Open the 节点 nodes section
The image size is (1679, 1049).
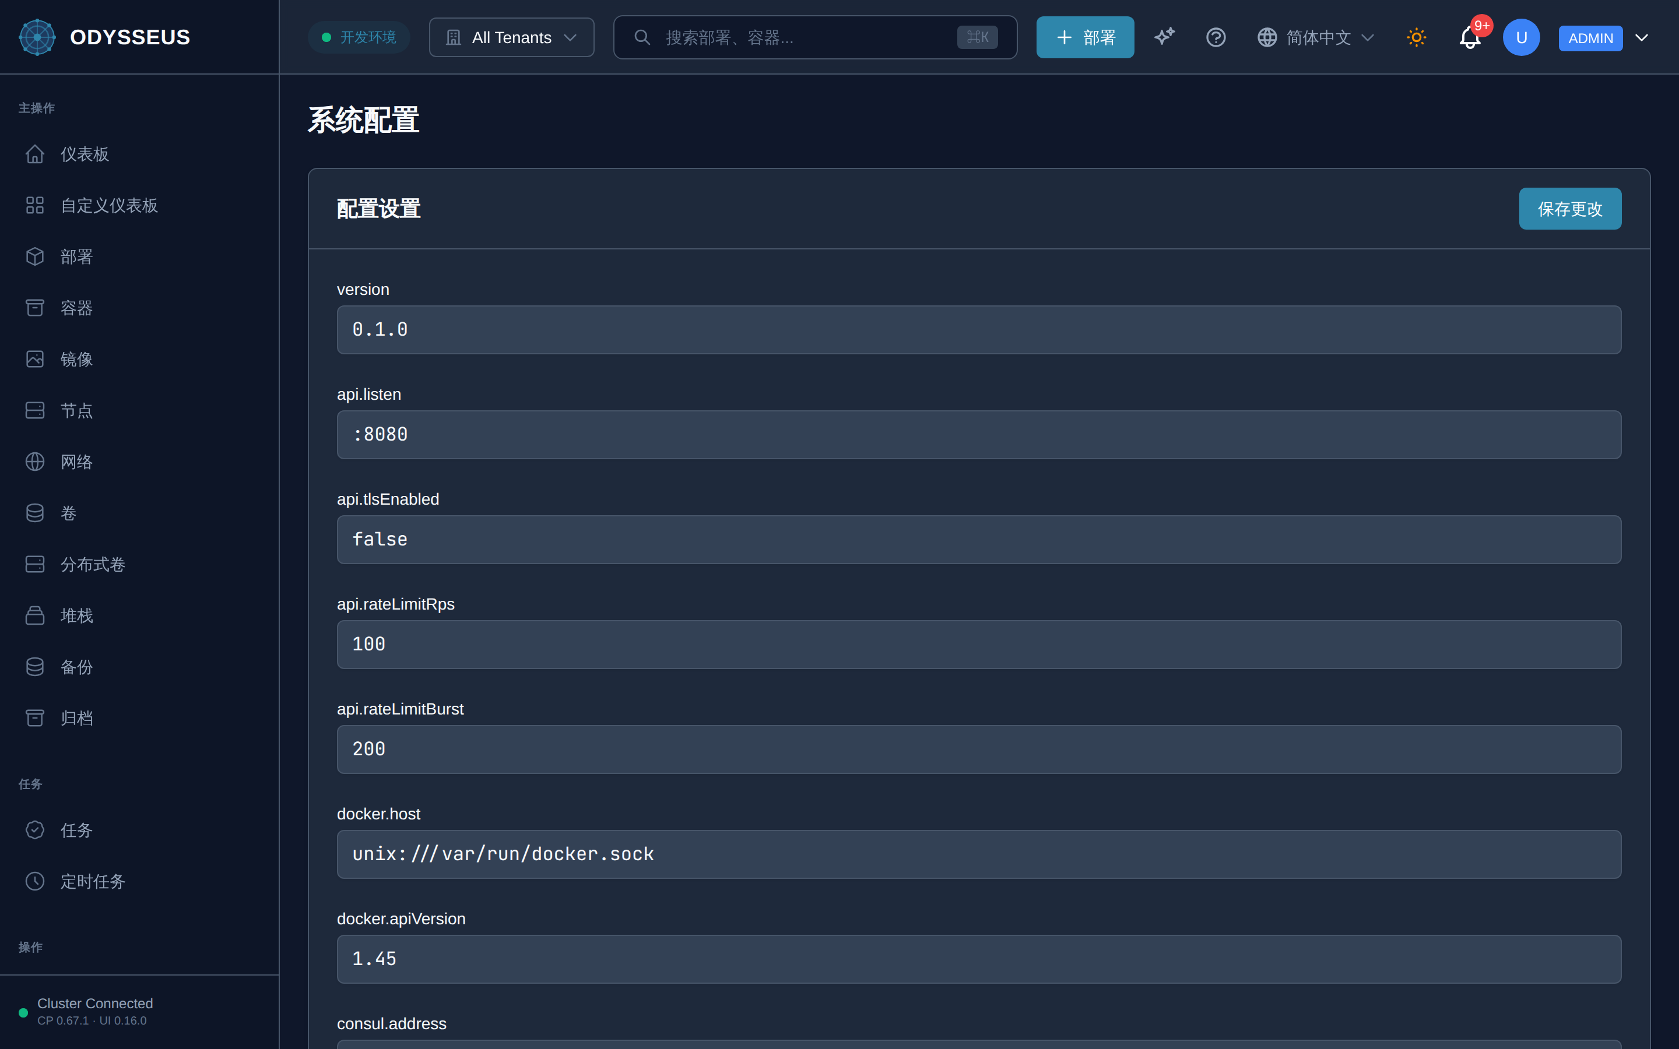click(139, 411)
